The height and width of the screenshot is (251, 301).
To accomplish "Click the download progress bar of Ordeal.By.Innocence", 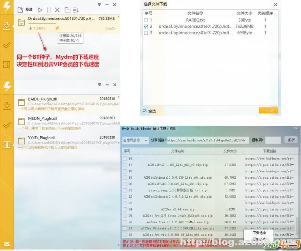I will [x=71, y=23].
